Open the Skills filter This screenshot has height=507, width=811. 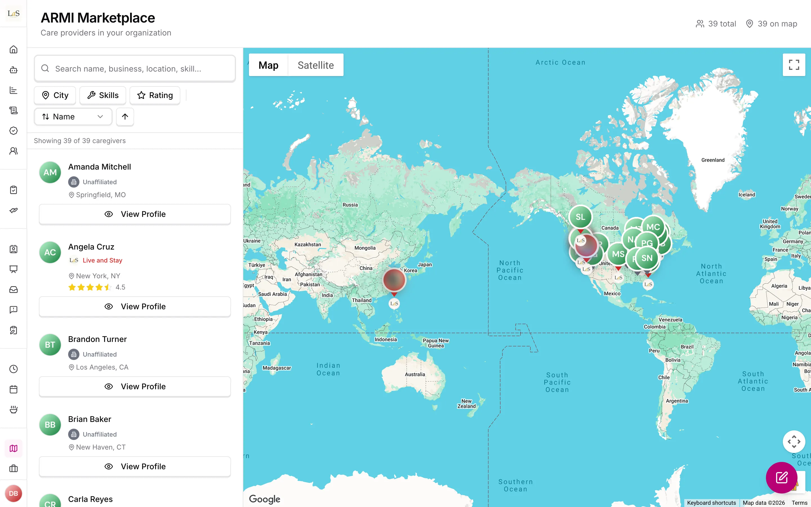(x=103, y=95)
